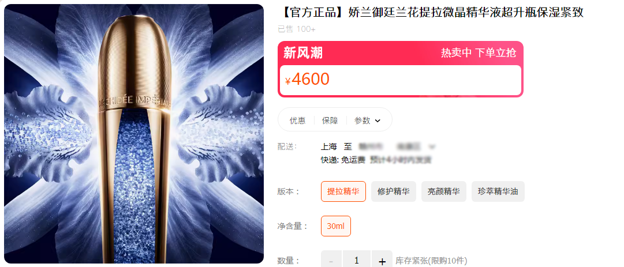Click the ¥4600 price box

401,80
